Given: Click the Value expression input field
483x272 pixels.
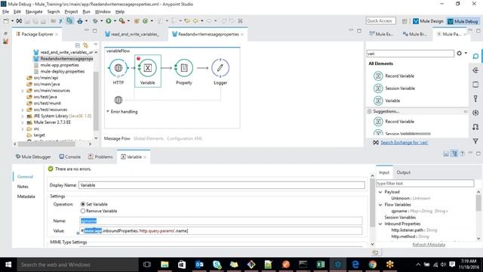Looking at the screenshot, I should coord(221,230).
